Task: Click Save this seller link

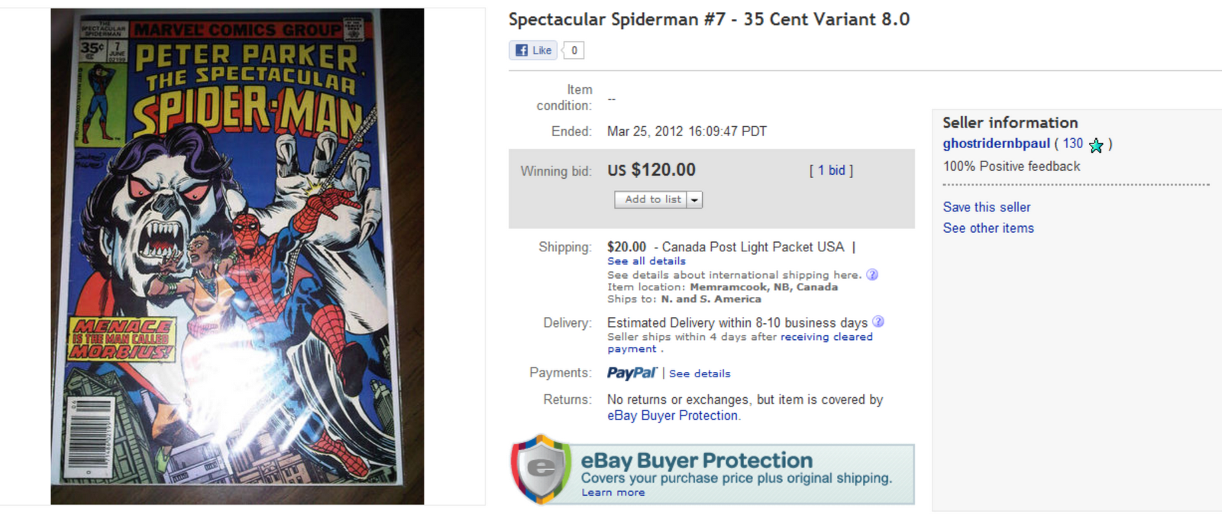Action: pos(986,207)
